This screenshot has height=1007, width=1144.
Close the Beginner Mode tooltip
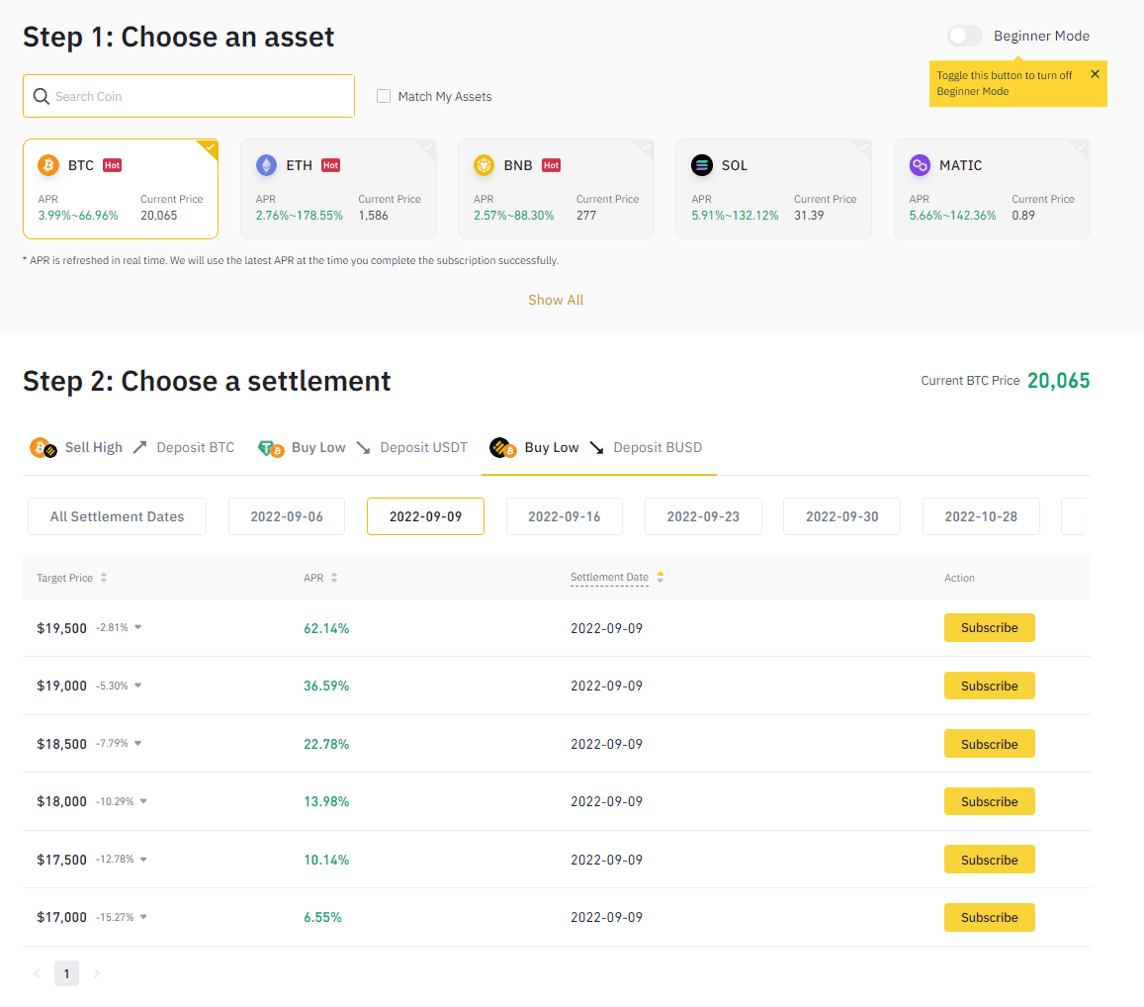tap(1095, 74)
